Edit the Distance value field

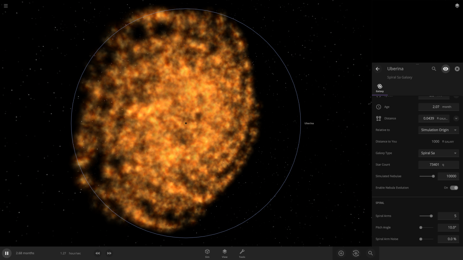click(434, 118)
